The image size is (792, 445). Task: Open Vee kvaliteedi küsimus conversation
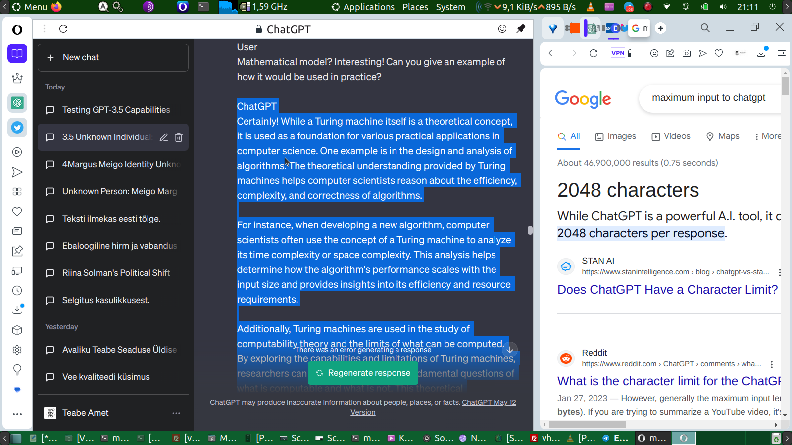(113, 377)
